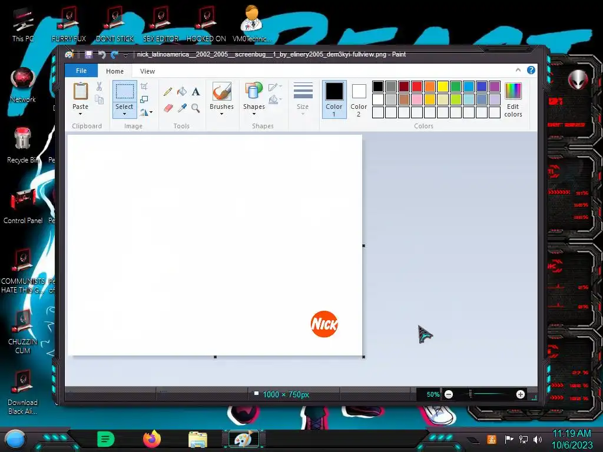Image resolution: width=603 pixels, height=452 pixels.
Task: Open the Size line thickness dropdown
Action: click(x=303, y=98)
